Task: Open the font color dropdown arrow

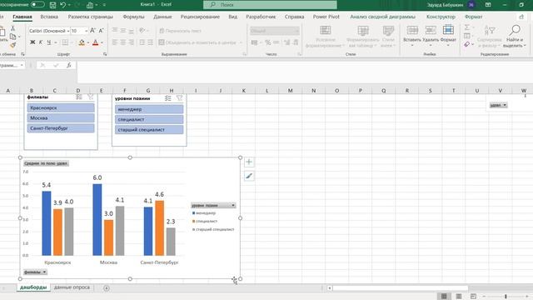Action: (102, 42)
